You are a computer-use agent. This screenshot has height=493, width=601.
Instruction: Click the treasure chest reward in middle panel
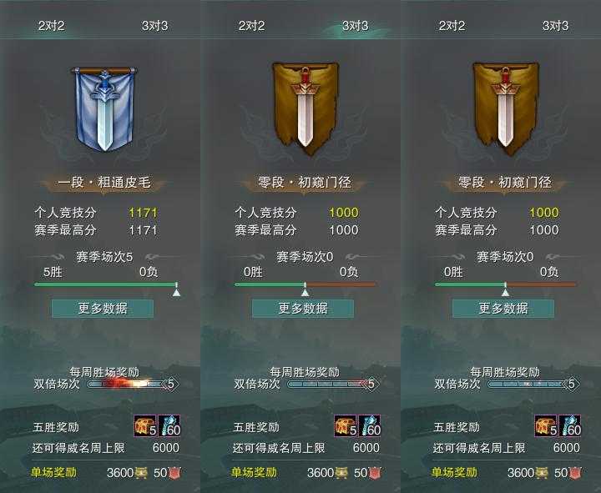point(346,425)
